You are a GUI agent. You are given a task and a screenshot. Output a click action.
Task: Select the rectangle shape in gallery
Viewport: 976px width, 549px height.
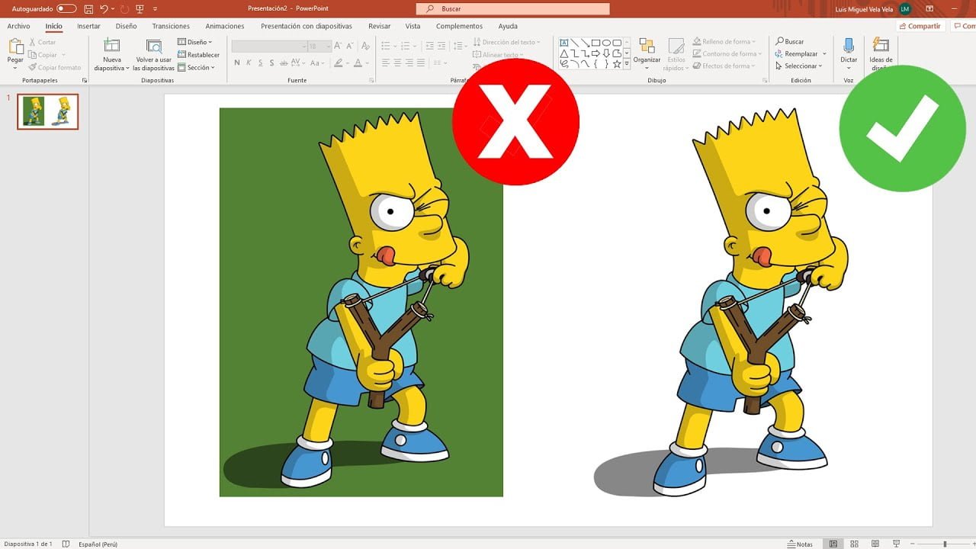point(596,43)
